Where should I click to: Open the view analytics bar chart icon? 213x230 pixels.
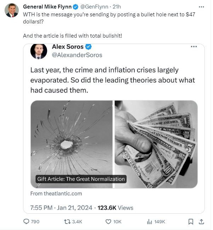[149, 221]
